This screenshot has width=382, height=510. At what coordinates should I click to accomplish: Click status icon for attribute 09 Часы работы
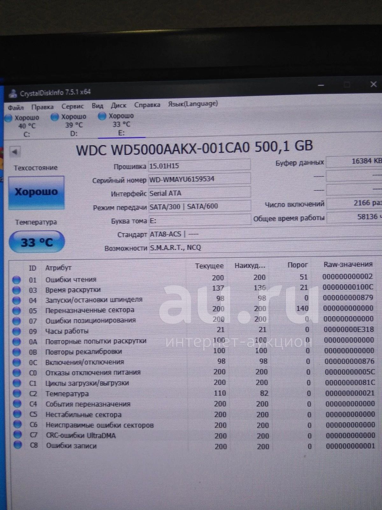16,331
